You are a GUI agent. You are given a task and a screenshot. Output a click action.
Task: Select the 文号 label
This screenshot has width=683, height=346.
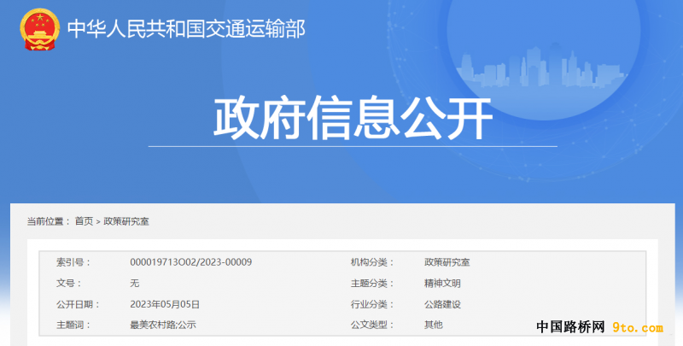click(68, 284)
